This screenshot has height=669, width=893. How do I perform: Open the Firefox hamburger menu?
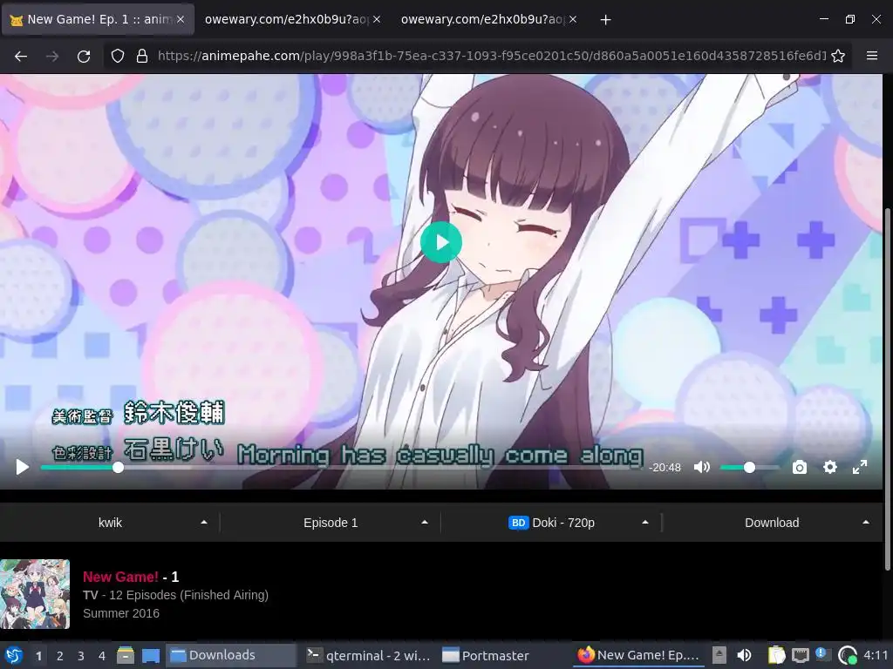(872, 56)
